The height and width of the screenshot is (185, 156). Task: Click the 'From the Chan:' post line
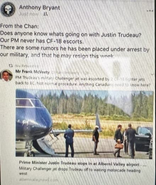(19, 26)
